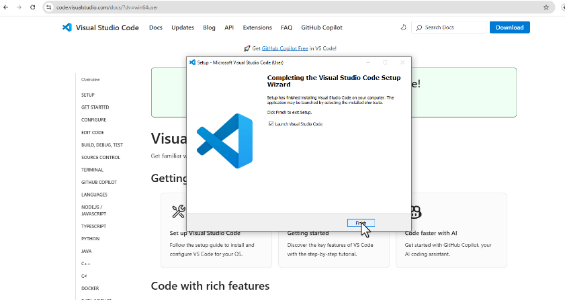Expand GET STARTED section in sidebar
This screenshot has width=565, height=300.
[x=95, y=107]
